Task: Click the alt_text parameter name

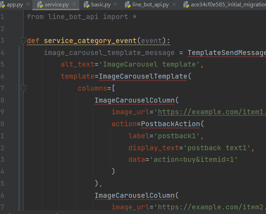Action: coord(78,65)
